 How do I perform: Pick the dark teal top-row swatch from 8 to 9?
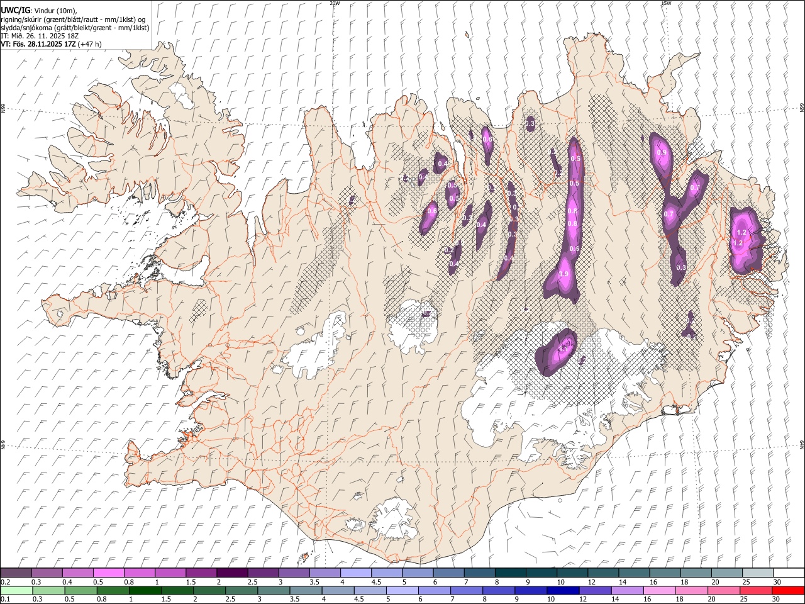click(509, 573)
